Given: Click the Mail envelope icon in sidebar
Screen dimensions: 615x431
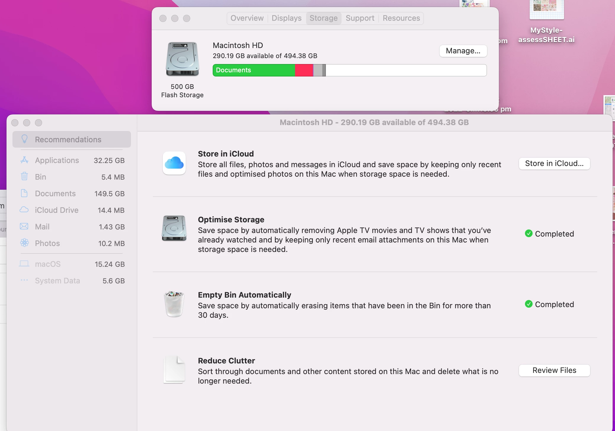Looking at the screenshot, I should [24, 226].
